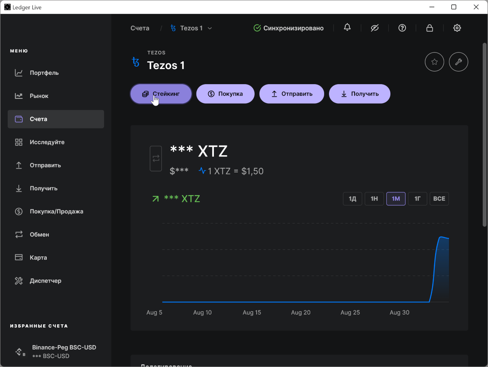Click the sidebar Получить download arrow icon
Image resolution: width=488 pixels, height=367 pixels.
pos(19,189)
